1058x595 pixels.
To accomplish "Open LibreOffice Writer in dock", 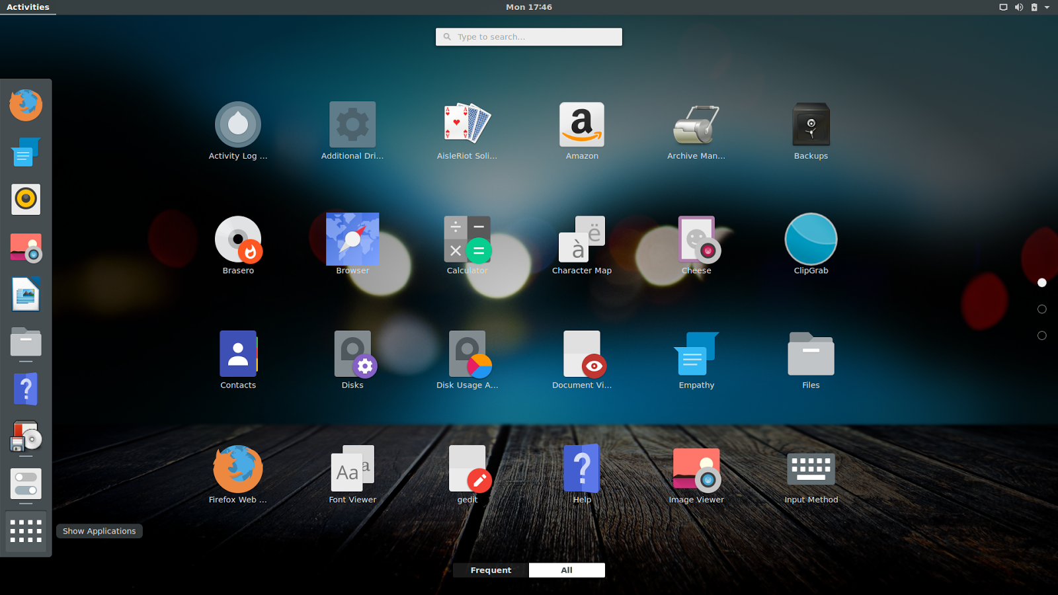I will (26, 294).
